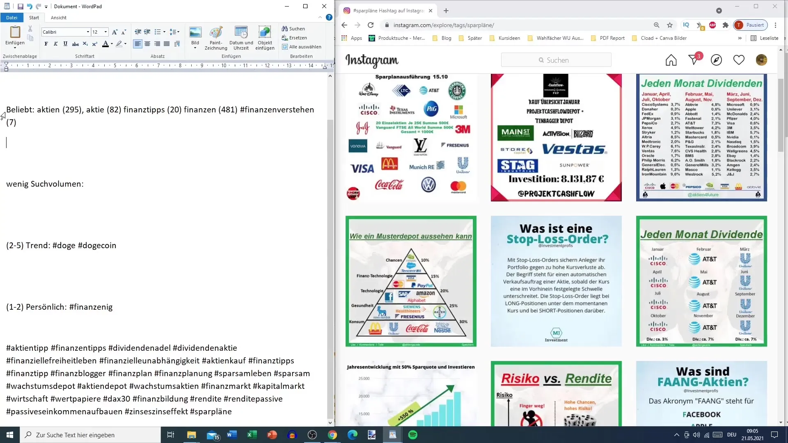Open a new Chrome tab

pos(446,11)
